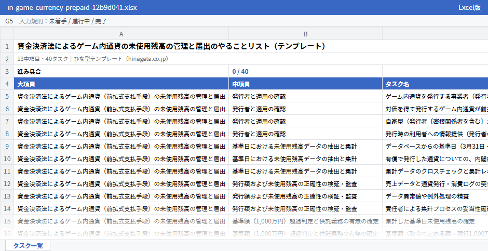Click the formula bar text 入力規則：未着手 / 進行中 / 完了
Screen dimensions: 488x251
[63, 21]
